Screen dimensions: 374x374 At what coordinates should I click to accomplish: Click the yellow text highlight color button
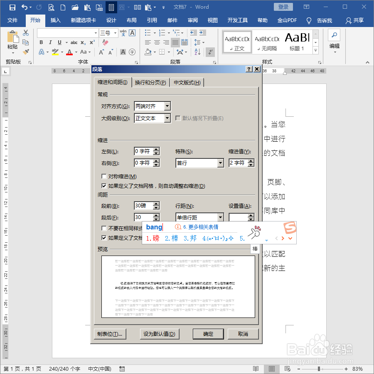tap(55, 52)
